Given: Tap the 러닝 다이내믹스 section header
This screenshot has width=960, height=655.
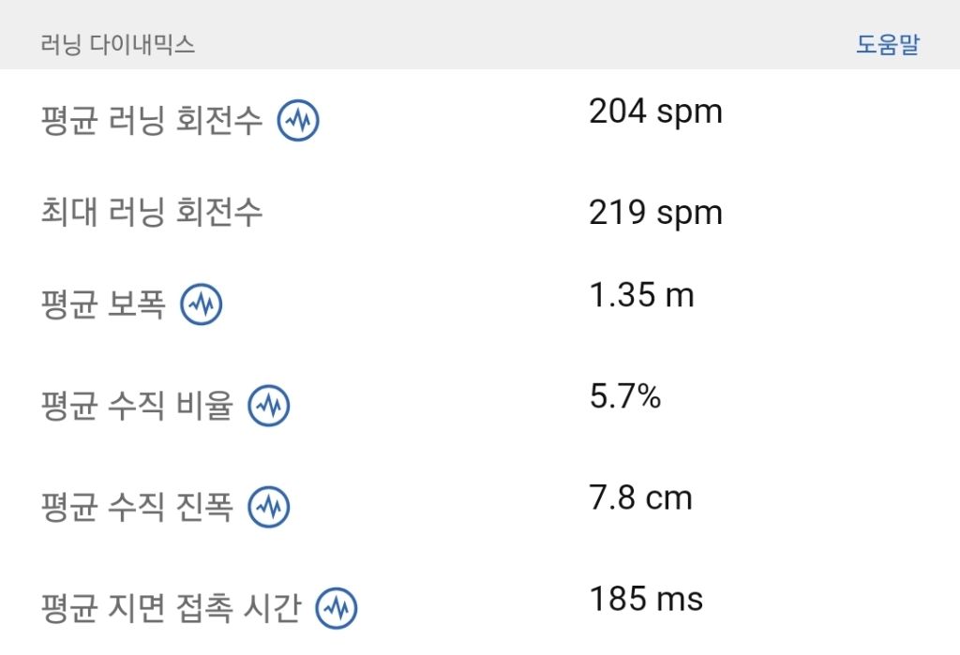Looking at the screenshot, I should tap(118, 45).
